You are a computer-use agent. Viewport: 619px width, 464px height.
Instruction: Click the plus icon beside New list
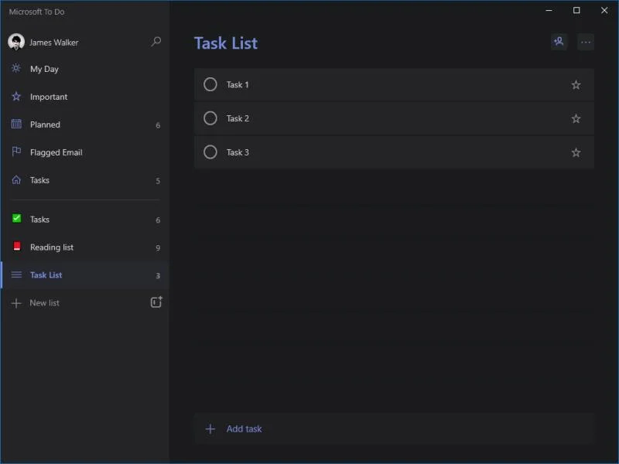tap(16, 303)
